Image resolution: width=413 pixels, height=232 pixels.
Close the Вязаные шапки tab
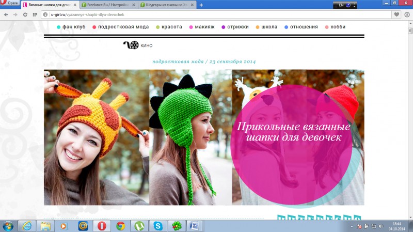point(75,5)
